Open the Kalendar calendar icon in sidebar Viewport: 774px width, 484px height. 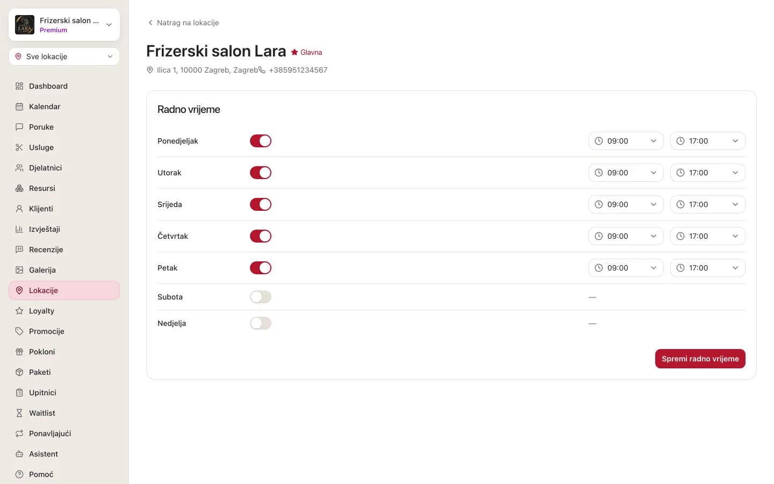(19, 106)
